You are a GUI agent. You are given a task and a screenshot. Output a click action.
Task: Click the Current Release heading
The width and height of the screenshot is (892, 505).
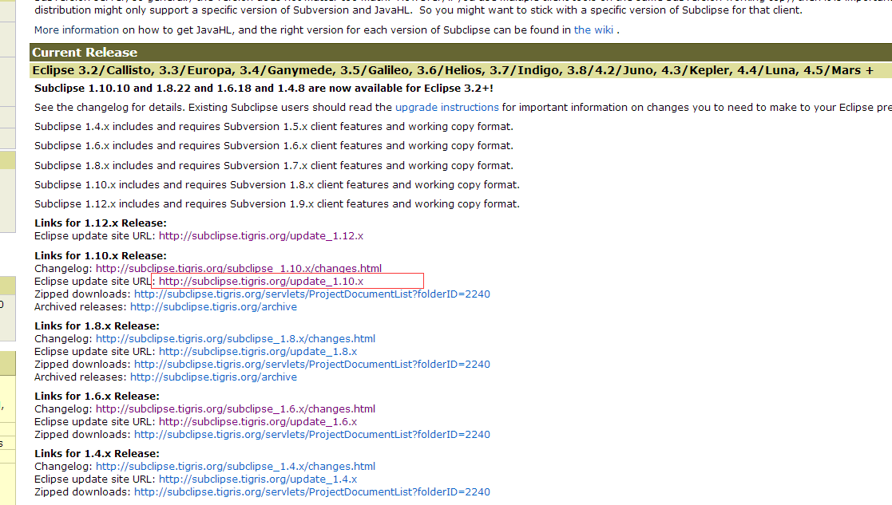click(x=85, y=53)
